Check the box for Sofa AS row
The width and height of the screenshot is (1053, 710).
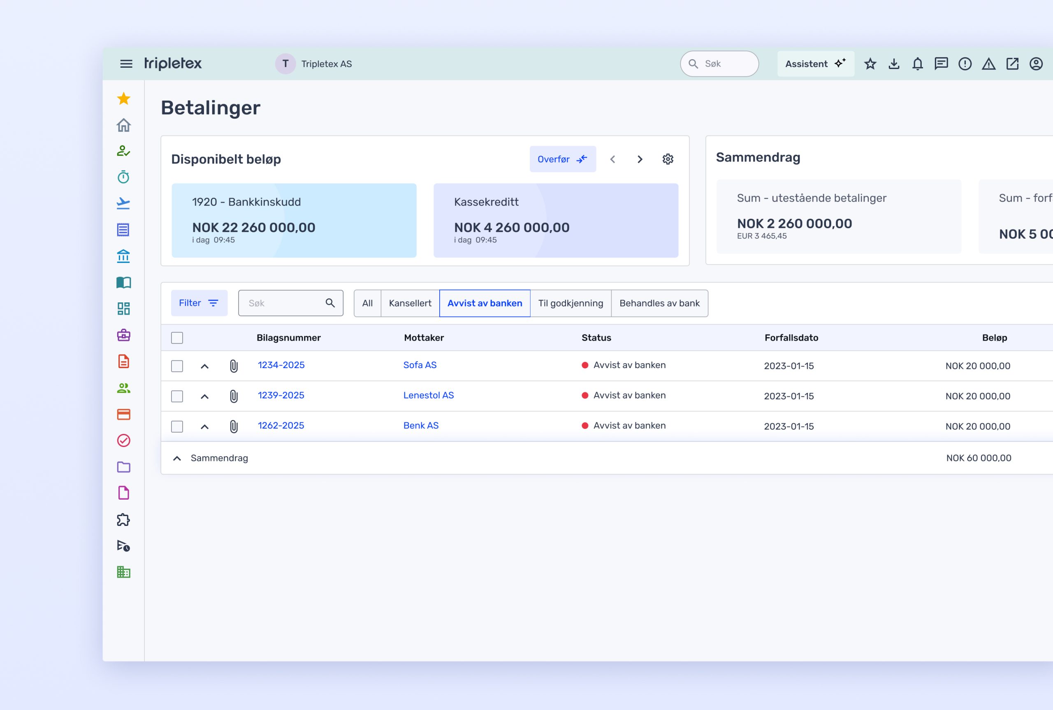click(177, 366)
